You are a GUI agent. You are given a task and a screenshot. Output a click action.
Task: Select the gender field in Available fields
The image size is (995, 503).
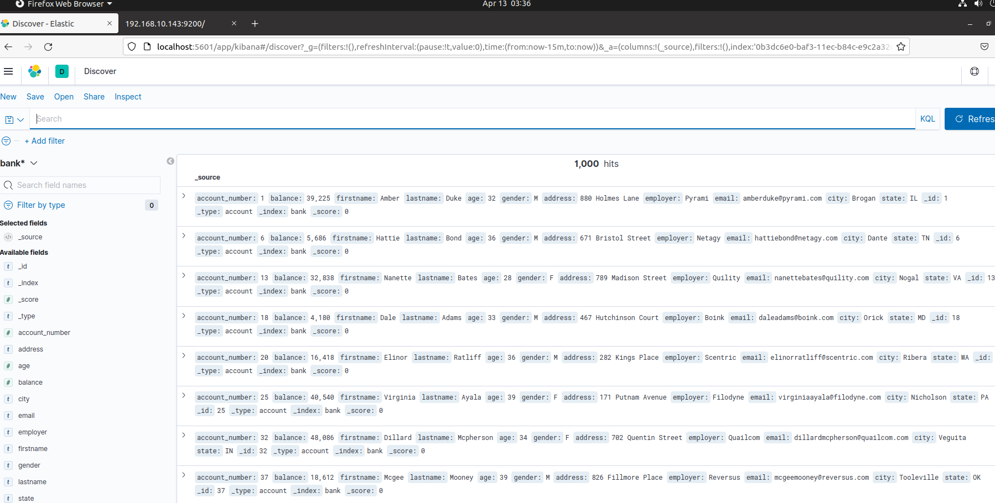(29, 465)
